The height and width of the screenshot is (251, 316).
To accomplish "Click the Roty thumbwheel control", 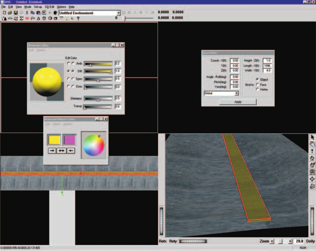I will [x=193, y=241].
